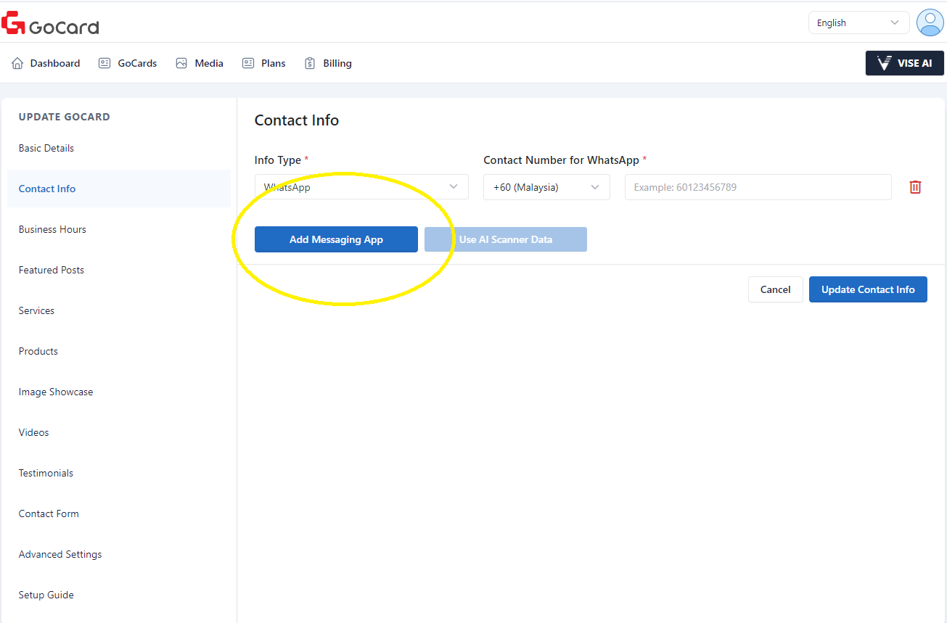Click the Update Contact Info button
This screenshot has height=623, width=947.
[868, 289]
